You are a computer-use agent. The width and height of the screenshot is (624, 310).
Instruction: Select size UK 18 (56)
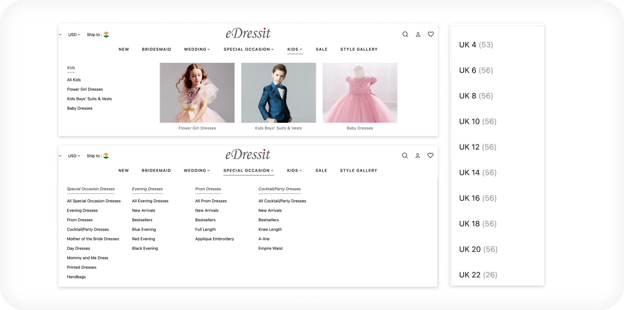[478, 224]
